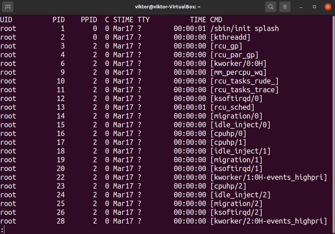Click the [kthreadd] process entry
This screenshot has height=234, width=335.
tap(230, 37)
